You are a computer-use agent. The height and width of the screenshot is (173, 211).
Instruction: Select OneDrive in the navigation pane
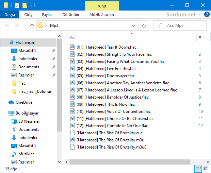[24, 102]
